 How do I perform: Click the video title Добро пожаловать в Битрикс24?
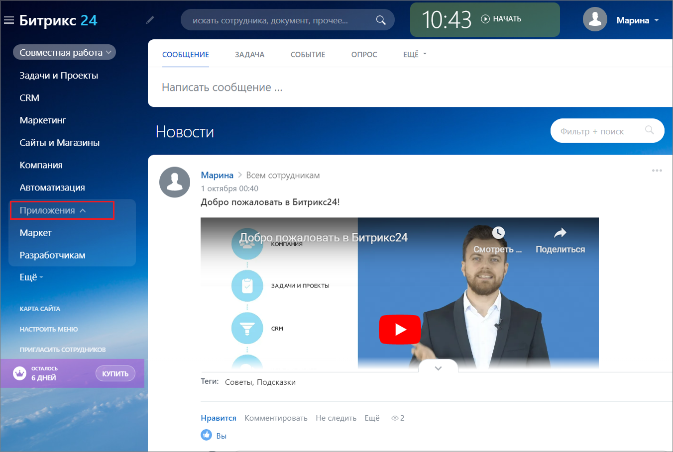click(324, 238)
